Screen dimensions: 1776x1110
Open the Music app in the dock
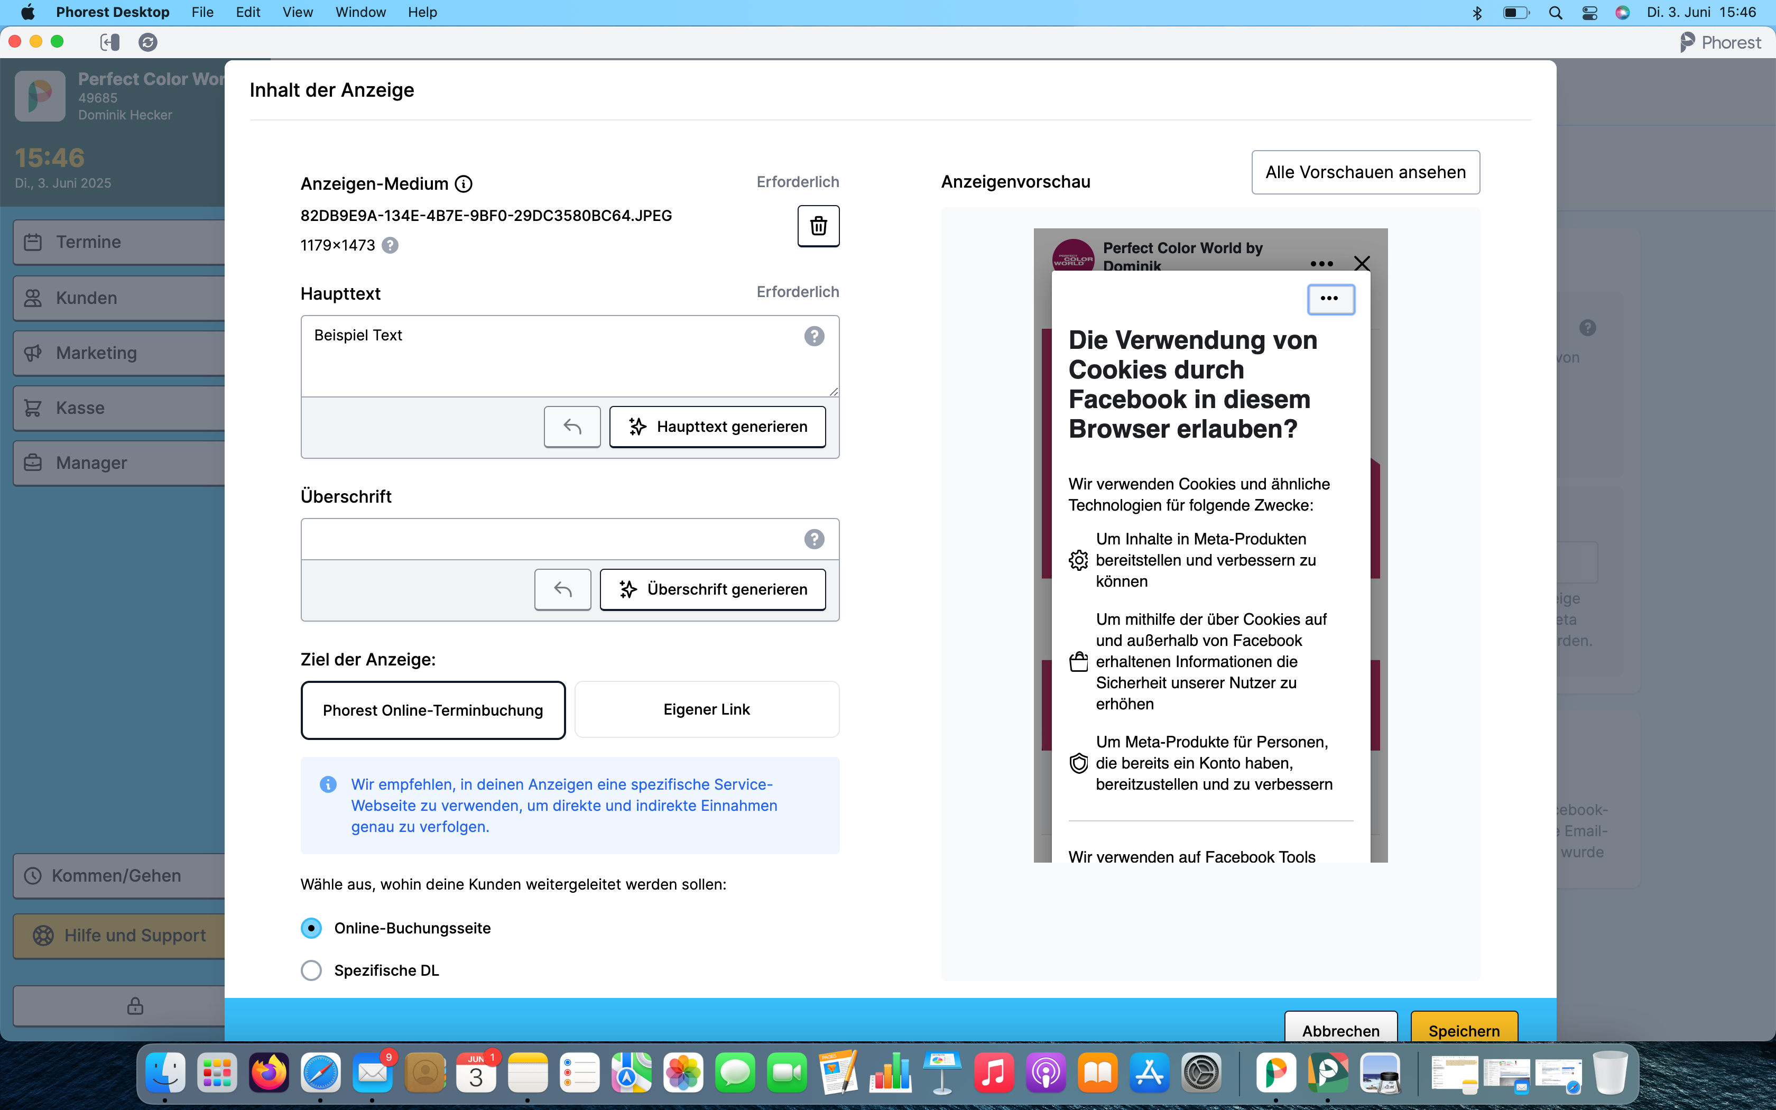pos(994,1072)
